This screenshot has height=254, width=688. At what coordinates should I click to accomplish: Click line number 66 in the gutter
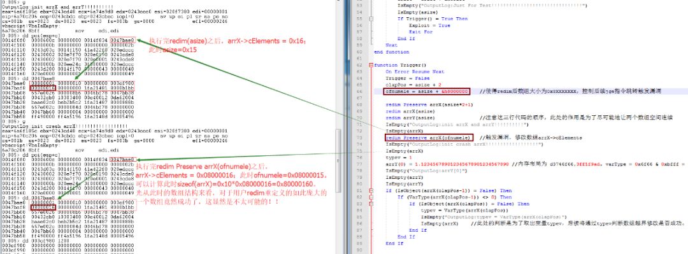coord(359,91)
